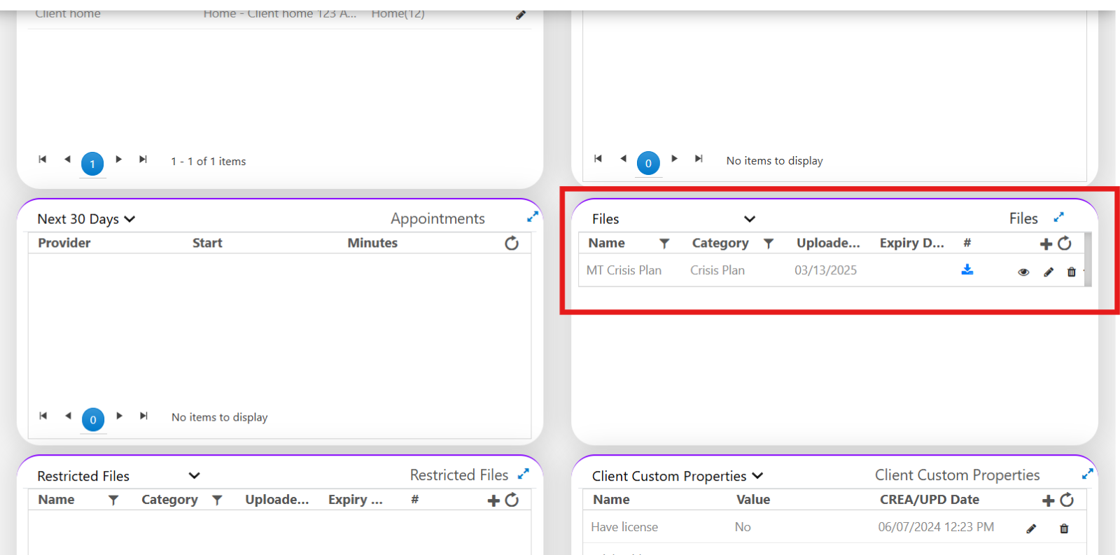
Task: Edit the Client home row with pencil icon
Action: coord(521,15)
